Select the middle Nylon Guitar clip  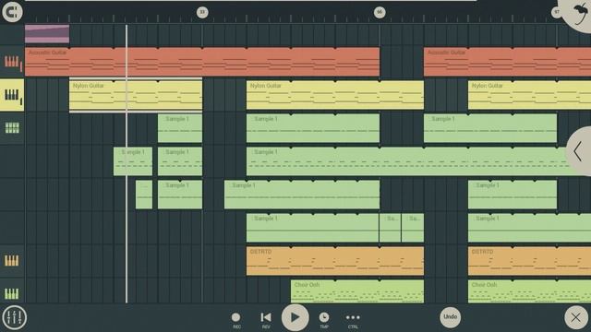pyautogui.click(x=335, y=95)
